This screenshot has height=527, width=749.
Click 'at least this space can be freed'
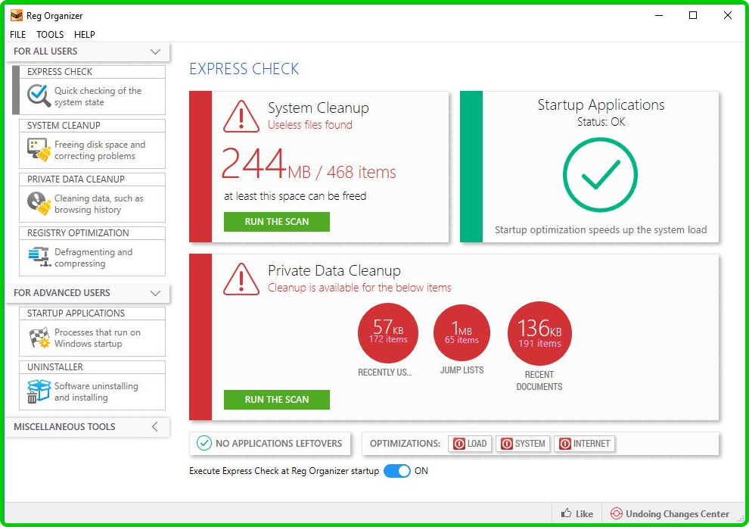coord(295,196)
